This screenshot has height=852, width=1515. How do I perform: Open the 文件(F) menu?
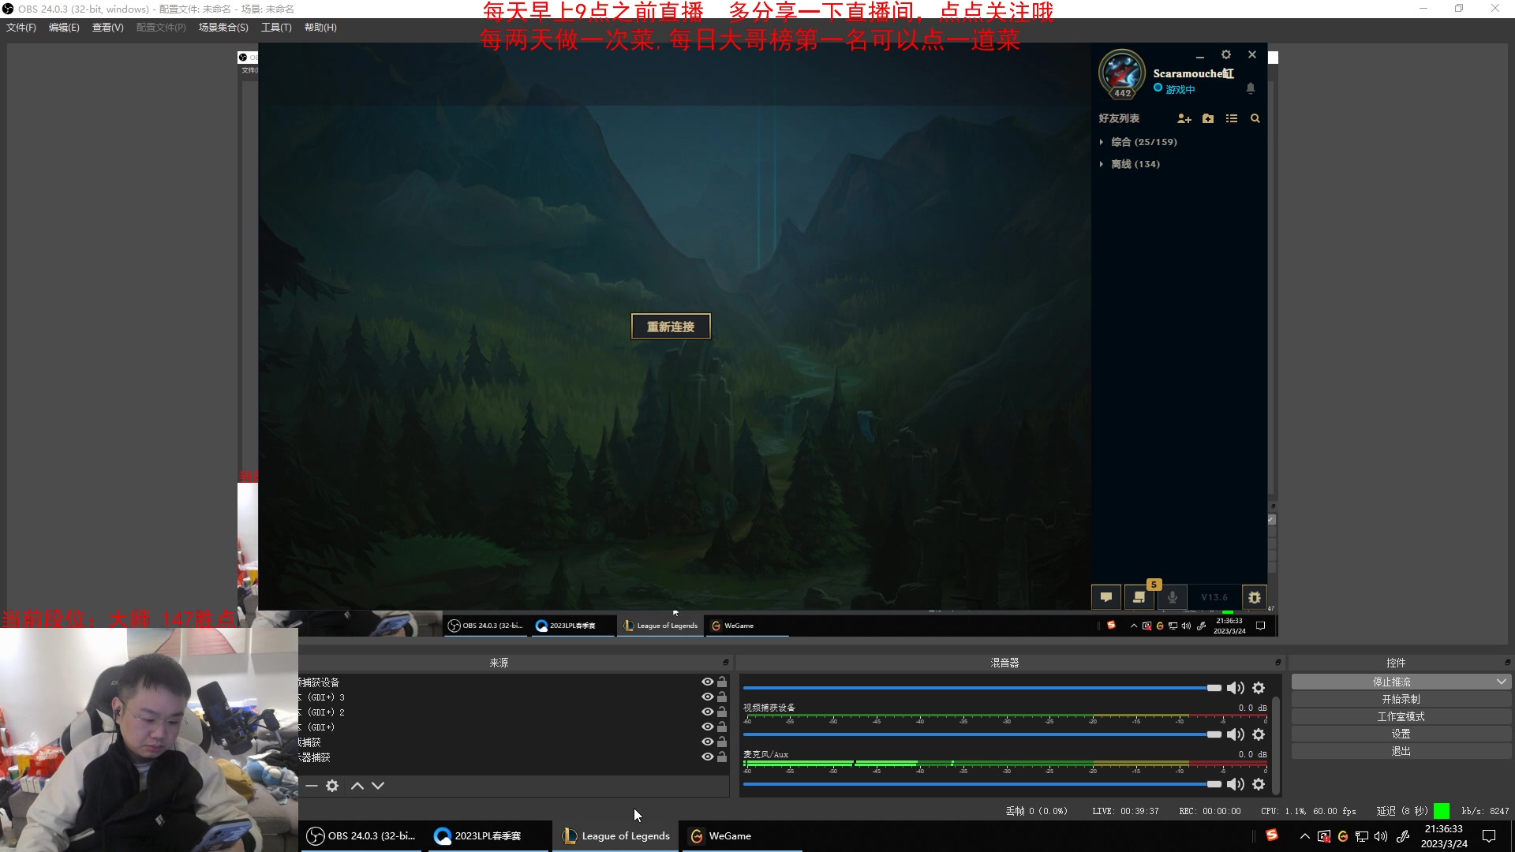(x=21, y=28)
